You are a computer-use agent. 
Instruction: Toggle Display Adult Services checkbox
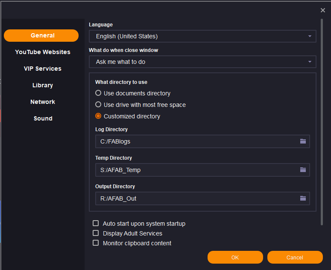click(x=96, y=233)
